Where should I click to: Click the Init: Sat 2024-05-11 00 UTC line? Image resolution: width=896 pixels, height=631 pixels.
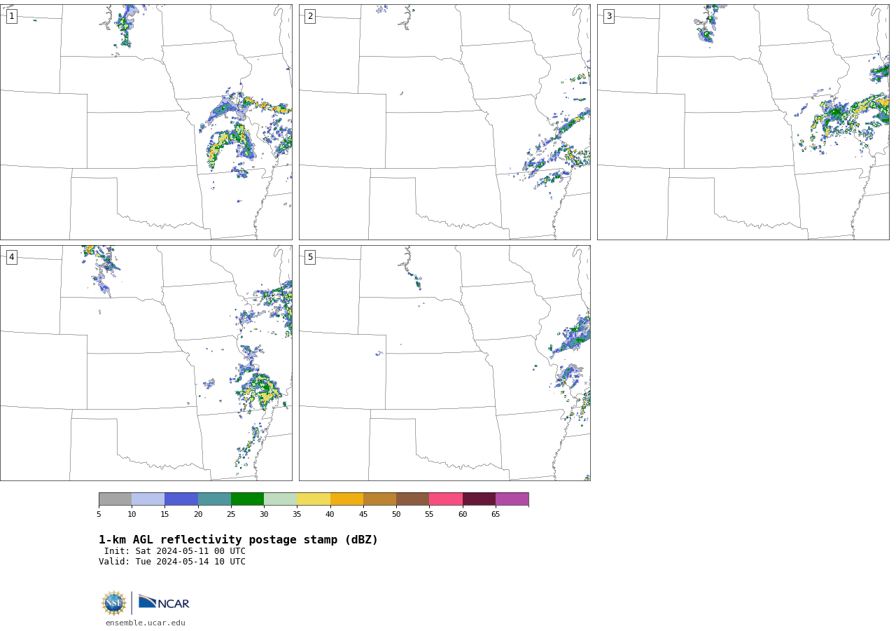click(175, 551)
